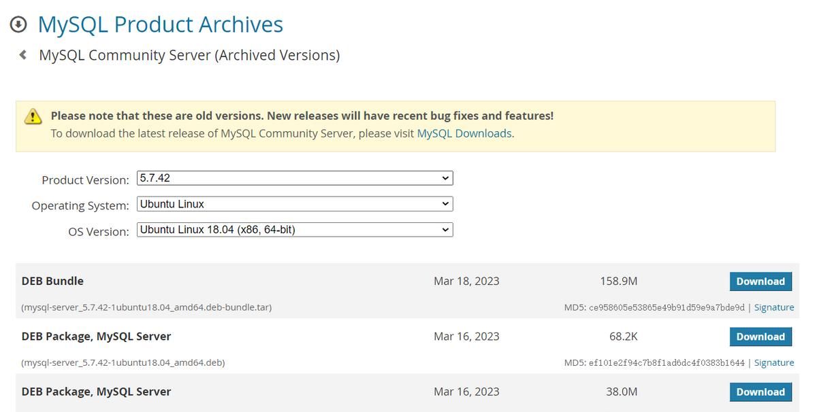Click the MySQL Product Archives heading
Viewport: 817px width, 412px height.
click(160, 24)
